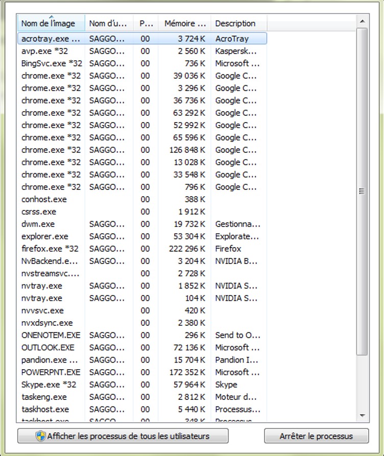Sort by 'Mémoire' column header
This screenshot has height=456, width=384.
[185, 23]
